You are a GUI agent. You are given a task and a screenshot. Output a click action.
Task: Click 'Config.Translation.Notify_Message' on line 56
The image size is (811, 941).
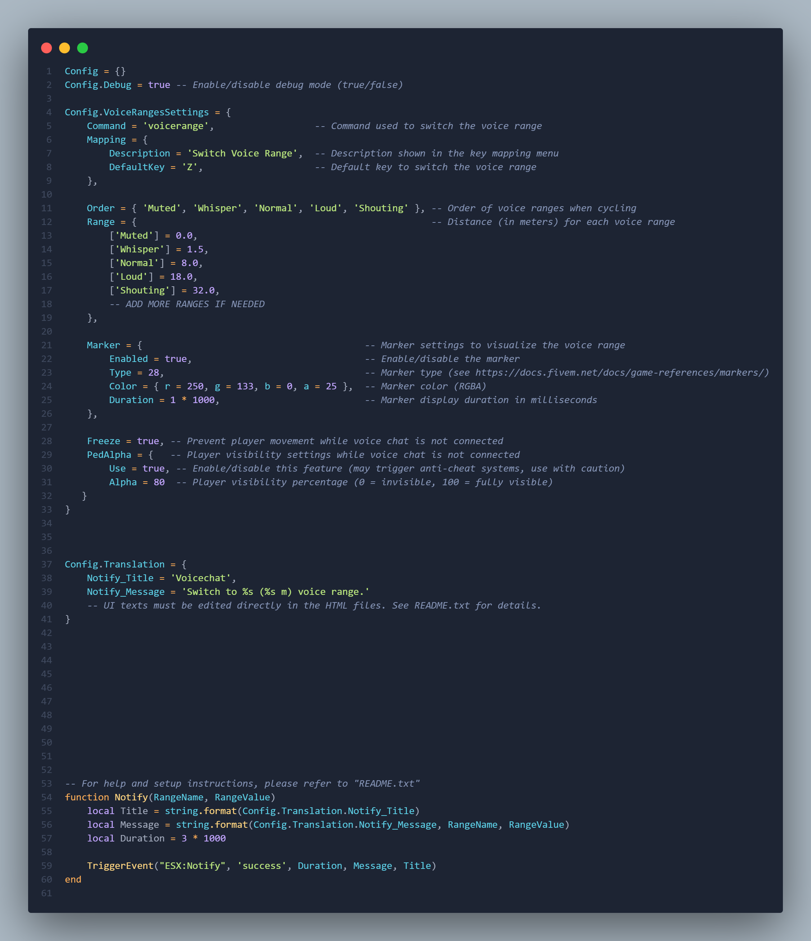point(345,824)
